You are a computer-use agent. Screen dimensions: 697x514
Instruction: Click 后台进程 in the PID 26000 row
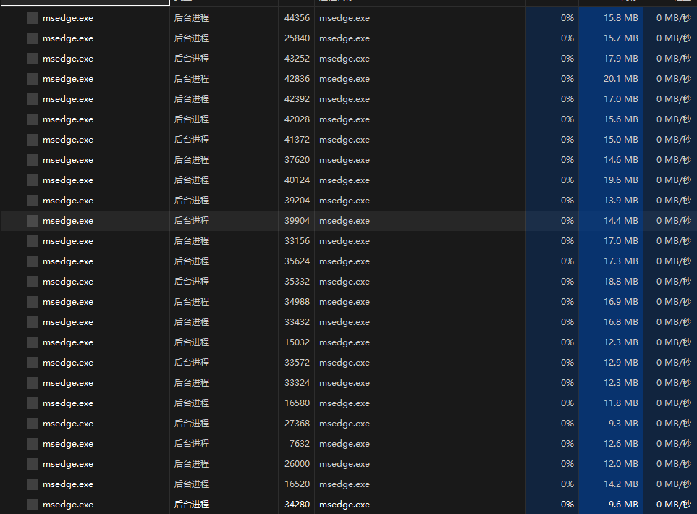[192, 464]
